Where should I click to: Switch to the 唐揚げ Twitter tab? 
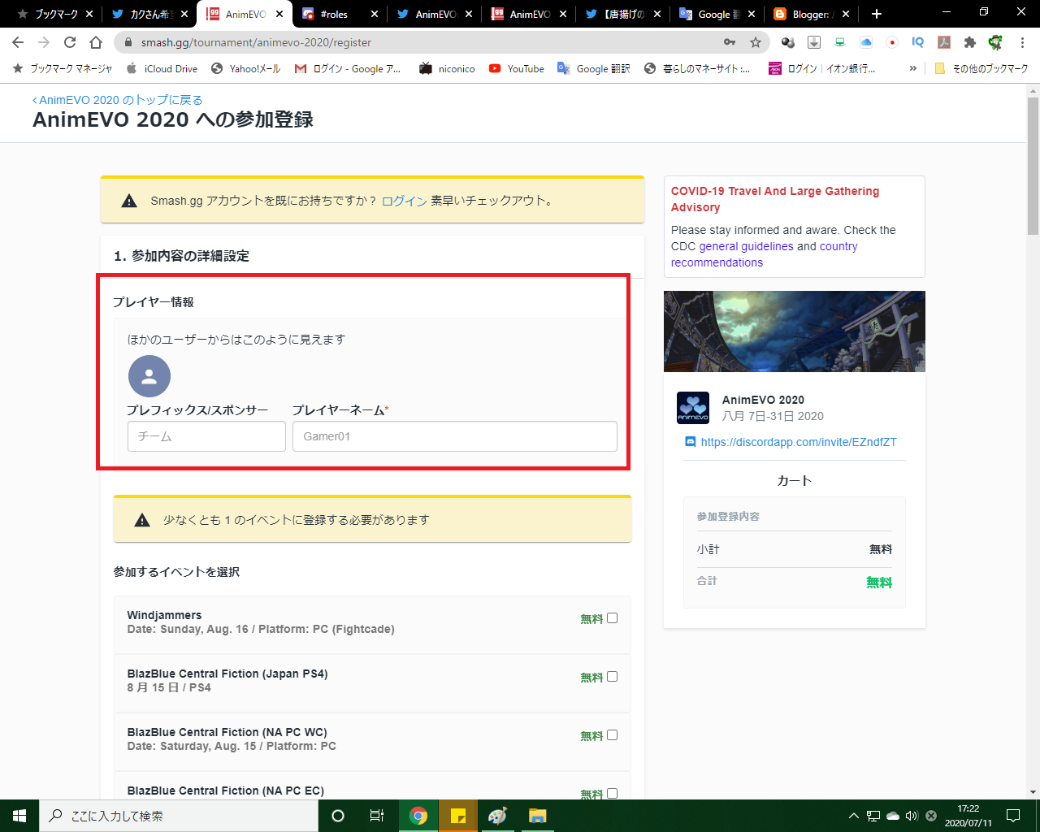[x=622, y=14]
